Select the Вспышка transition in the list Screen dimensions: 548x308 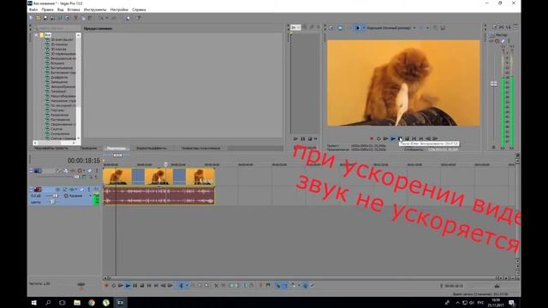(57, 63)
